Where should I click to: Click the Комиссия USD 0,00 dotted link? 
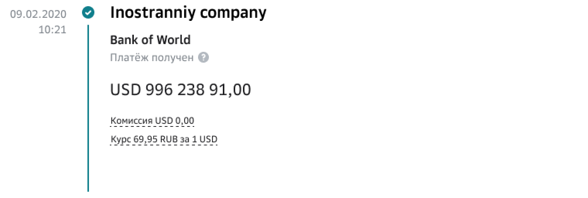152,120
